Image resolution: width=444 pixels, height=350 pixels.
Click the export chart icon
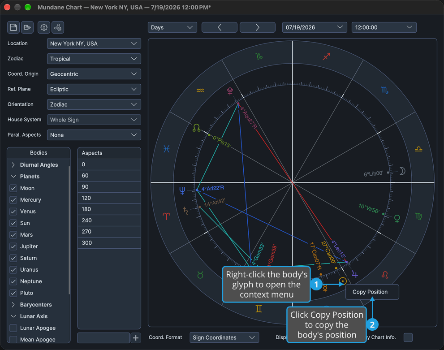pos(27,27)
